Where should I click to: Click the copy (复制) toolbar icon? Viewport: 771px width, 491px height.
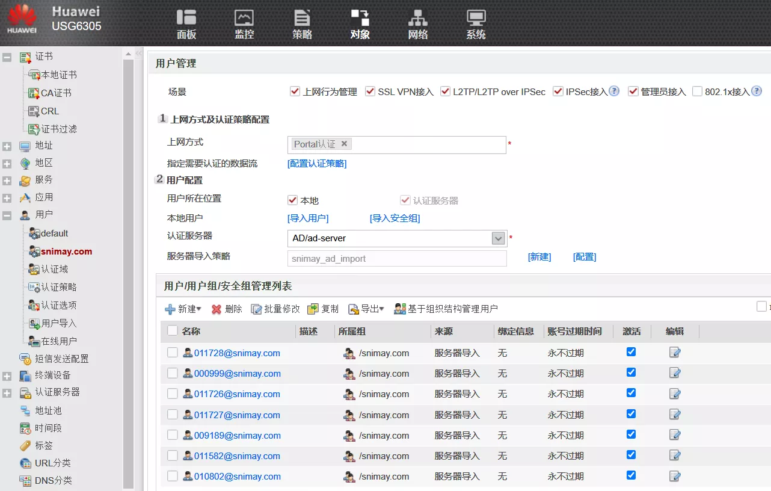point(313,309)
